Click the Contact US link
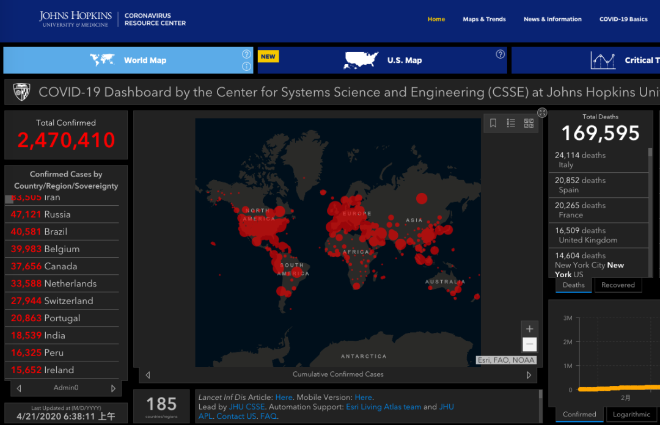The height and width of the screenshot is (425, 660). (x=236, y=416)
